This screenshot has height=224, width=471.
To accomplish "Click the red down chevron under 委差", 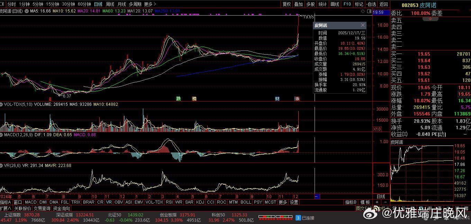I will pyautogui.click(x=431, y=19).
